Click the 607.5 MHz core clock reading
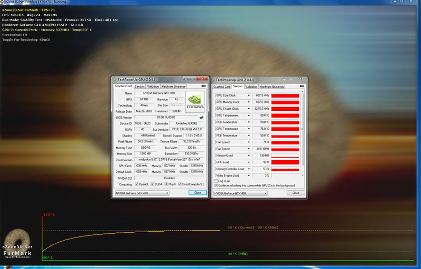This screenshot has width=421, height=269. pyautogui.click(x=261, y=96)
